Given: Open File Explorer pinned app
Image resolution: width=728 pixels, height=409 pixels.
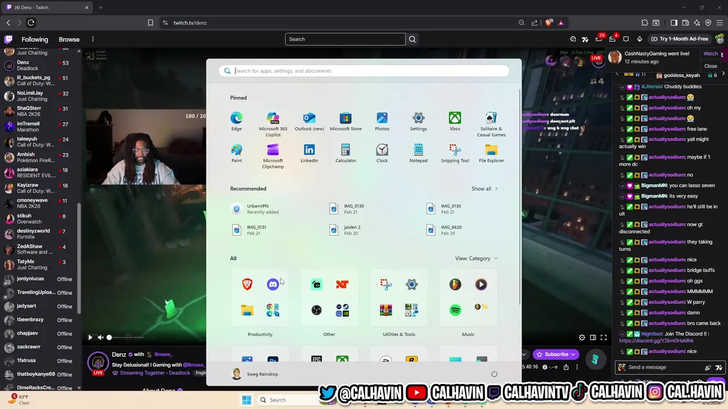Looking at the screenshot, I should point(491,153).
